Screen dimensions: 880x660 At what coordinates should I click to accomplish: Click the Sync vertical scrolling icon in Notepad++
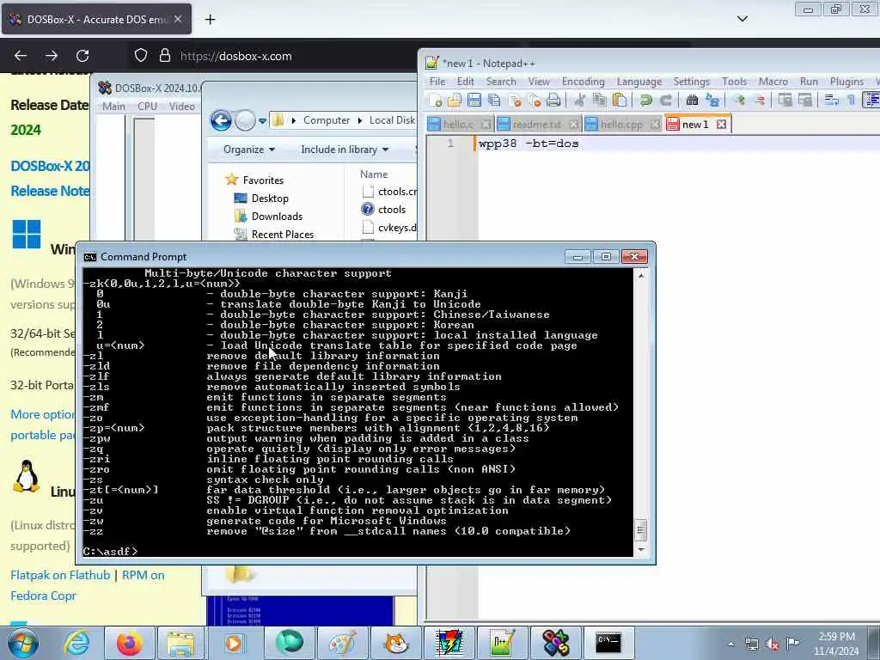(x=785, y=101)
